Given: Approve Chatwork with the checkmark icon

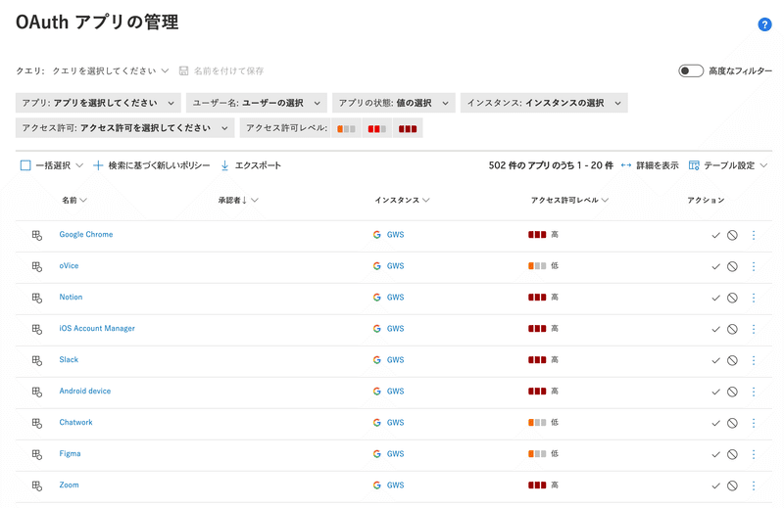Looking at the screenshot, I should tap(716, 423).
